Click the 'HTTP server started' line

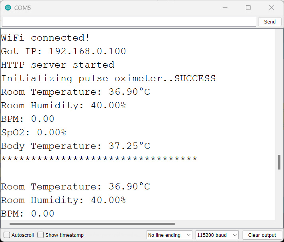[58, 65]
